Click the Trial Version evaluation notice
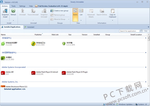The height and width of the screenshot is (106, 150). pyautogui.click(x=51, y=6)
